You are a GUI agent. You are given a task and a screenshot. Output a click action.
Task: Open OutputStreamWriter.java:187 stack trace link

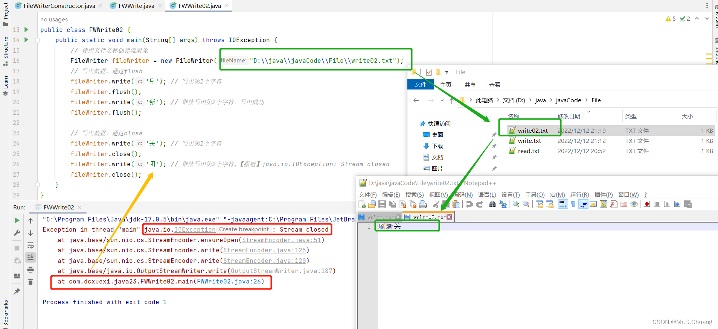click(282, 271)
